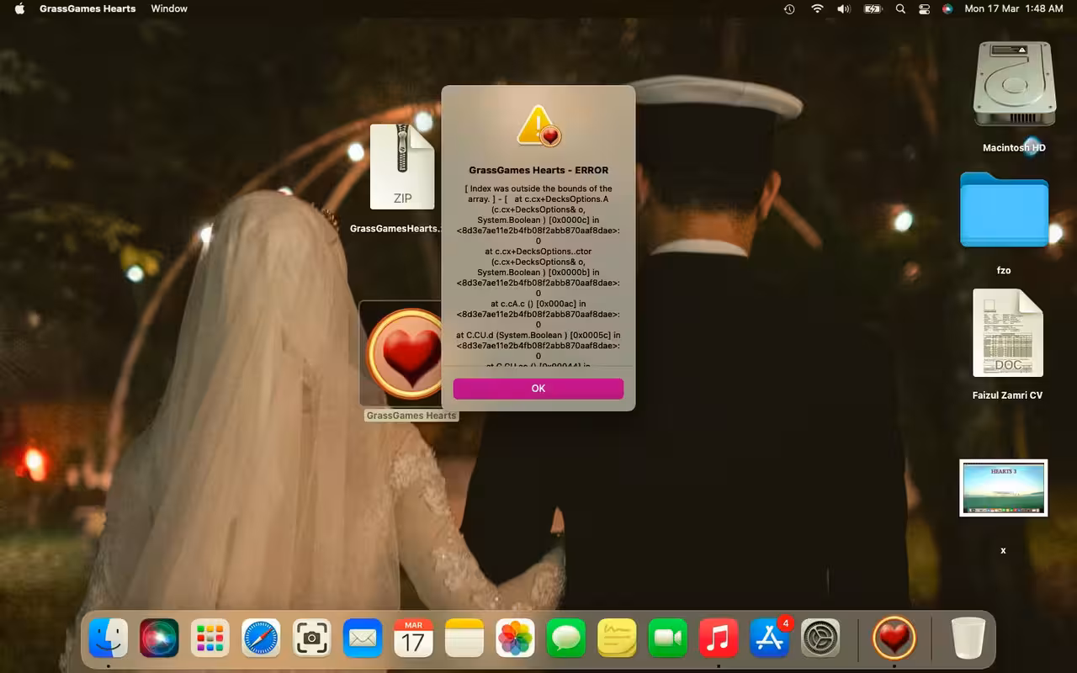This screenshot has width=1077, height=673.
Task: Select the Faizul Zamri CV document
Action: pyautogui.click(x=1008, y=333)
